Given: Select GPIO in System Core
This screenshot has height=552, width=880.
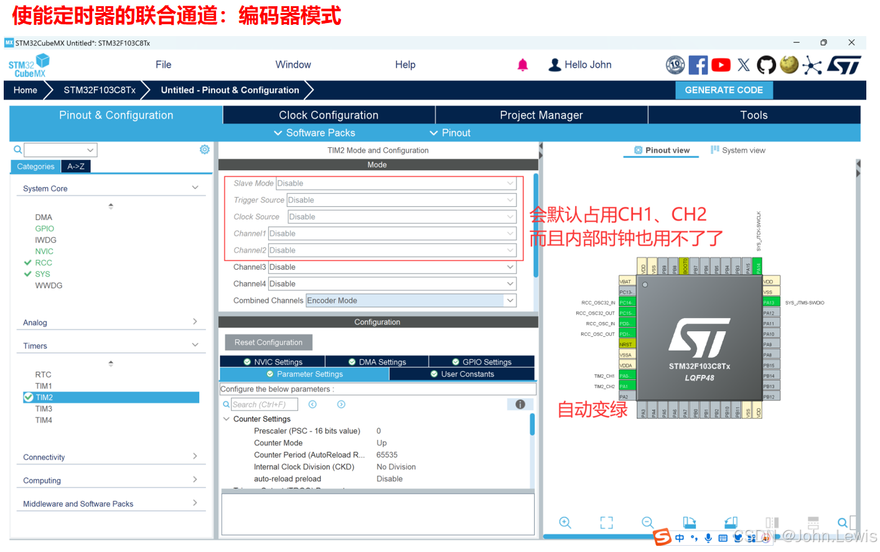Looking at the screenshot, I should [44, 229].
